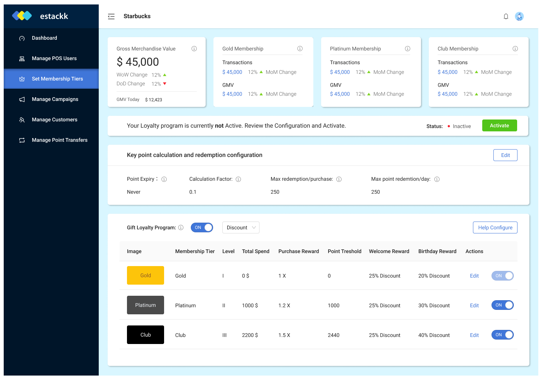The image size is (542, 380).
Task: Click Edit link in the Platinum row
Action: tap(474, 305)
